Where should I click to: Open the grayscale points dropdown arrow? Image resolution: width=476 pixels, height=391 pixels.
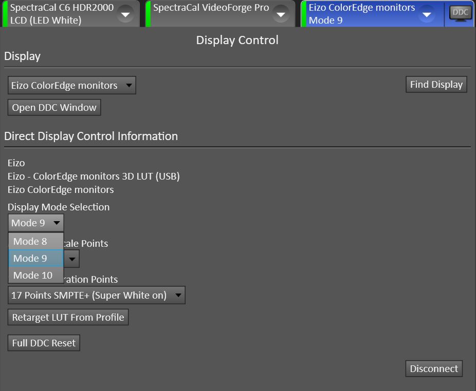pyautogui.click(x=72, y=259)
